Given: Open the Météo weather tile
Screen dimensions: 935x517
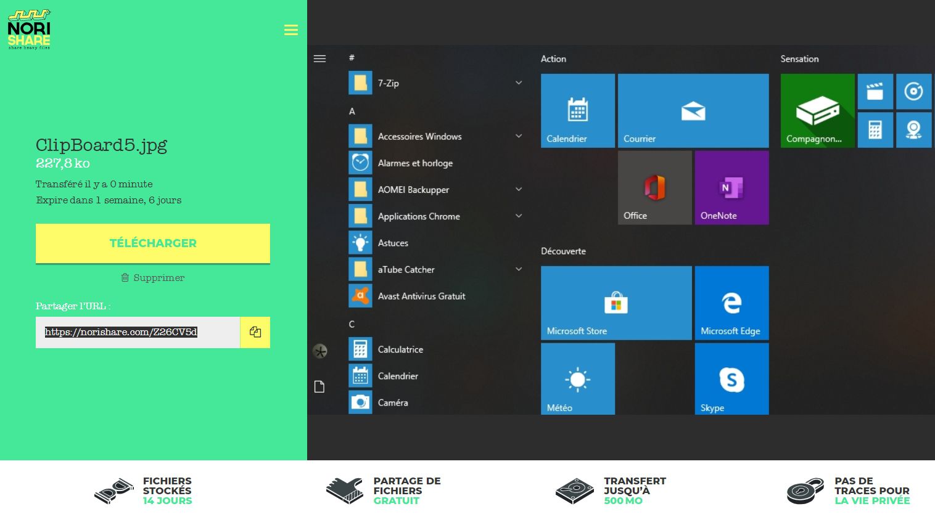Looking at the screenshot, I should coord(578,379).
